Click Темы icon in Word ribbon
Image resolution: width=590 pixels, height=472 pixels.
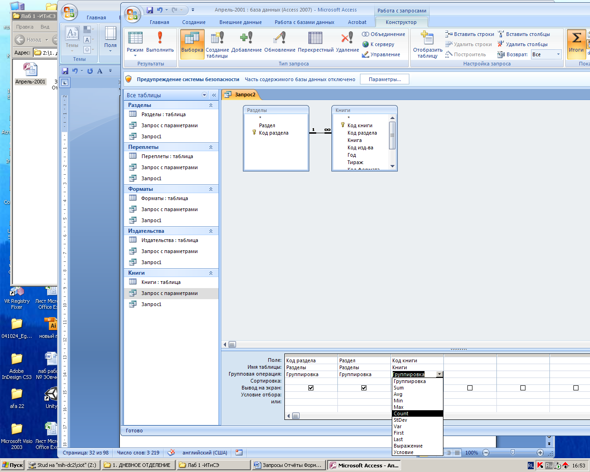72,38
